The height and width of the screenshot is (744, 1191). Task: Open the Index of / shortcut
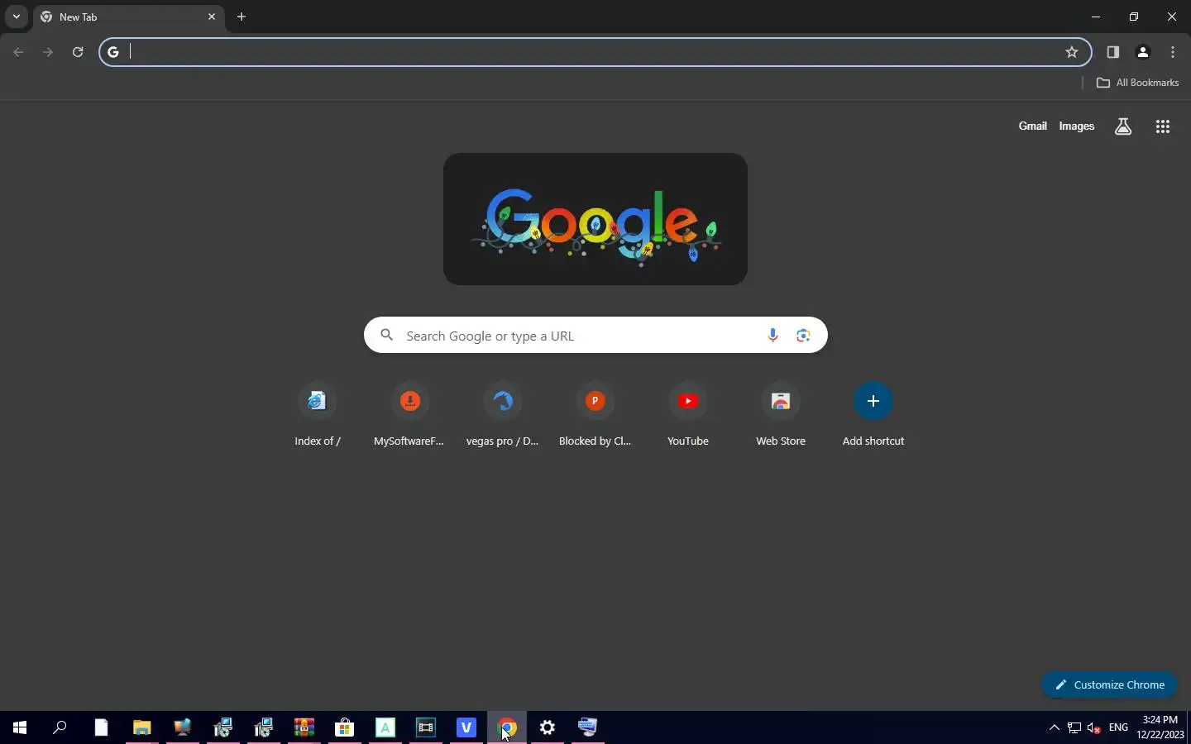coord(318,416)
